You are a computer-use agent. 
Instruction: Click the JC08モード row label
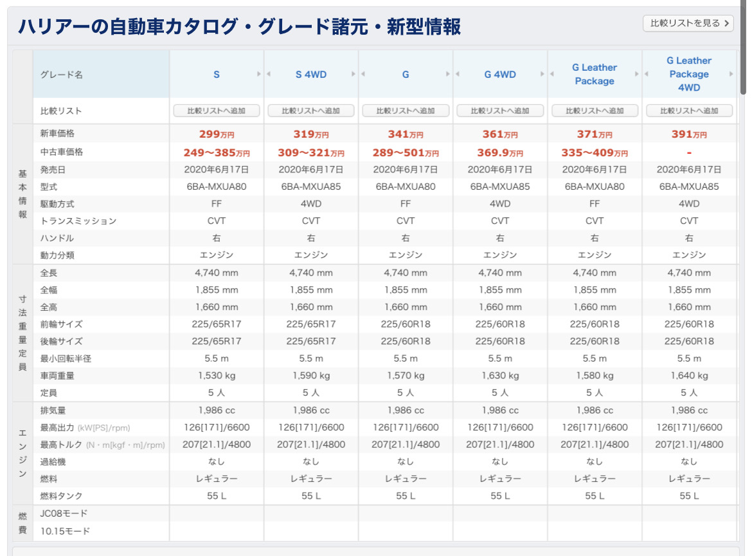tap(64, 514)
